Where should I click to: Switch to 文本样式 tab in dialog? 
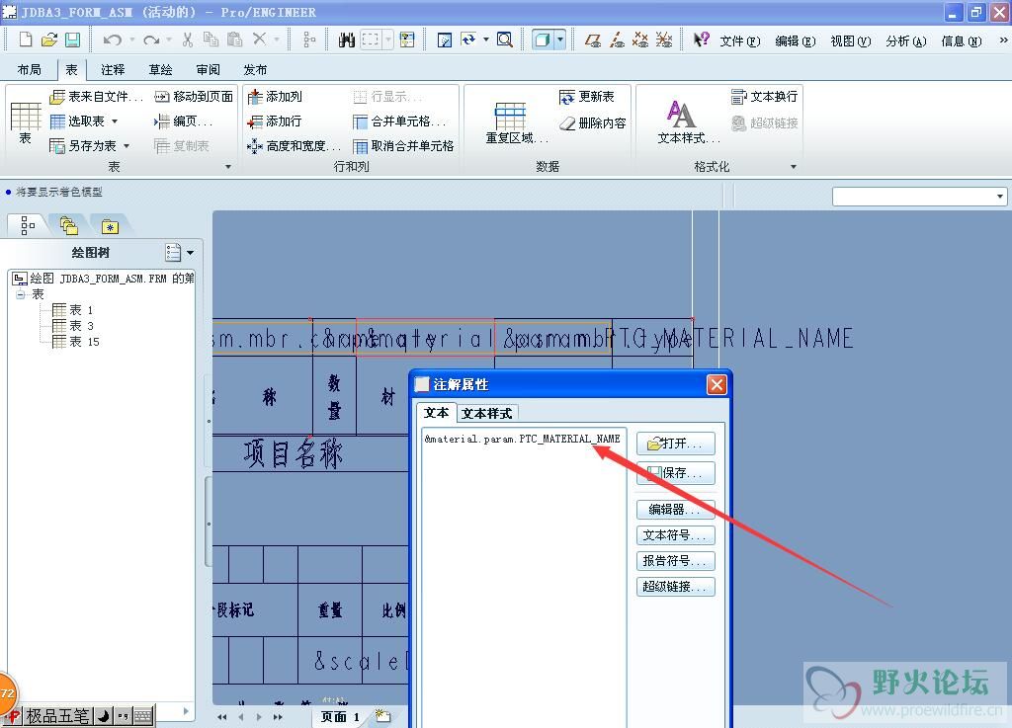pyautogui.click(x=486, y=413)
